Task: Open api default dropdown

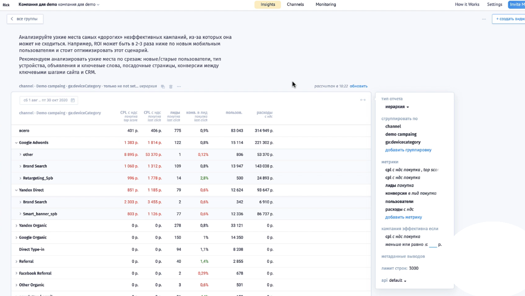Action: 398,280
